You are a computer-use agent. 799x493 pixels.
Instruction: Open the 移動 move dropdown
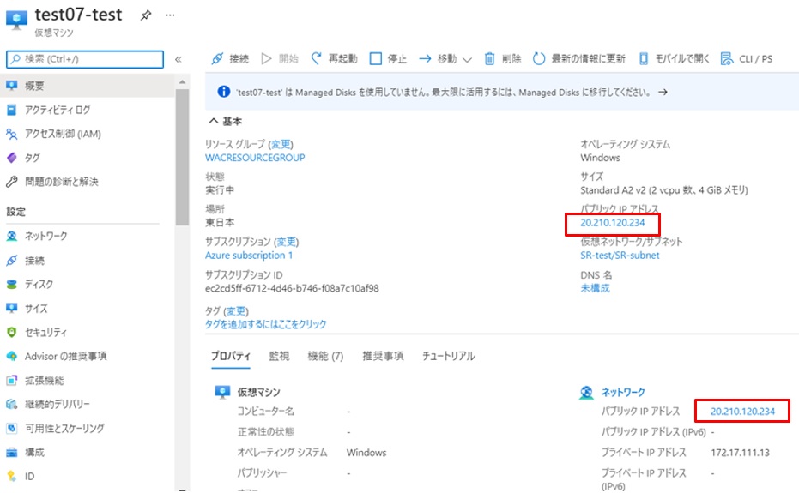coord(445,59)
